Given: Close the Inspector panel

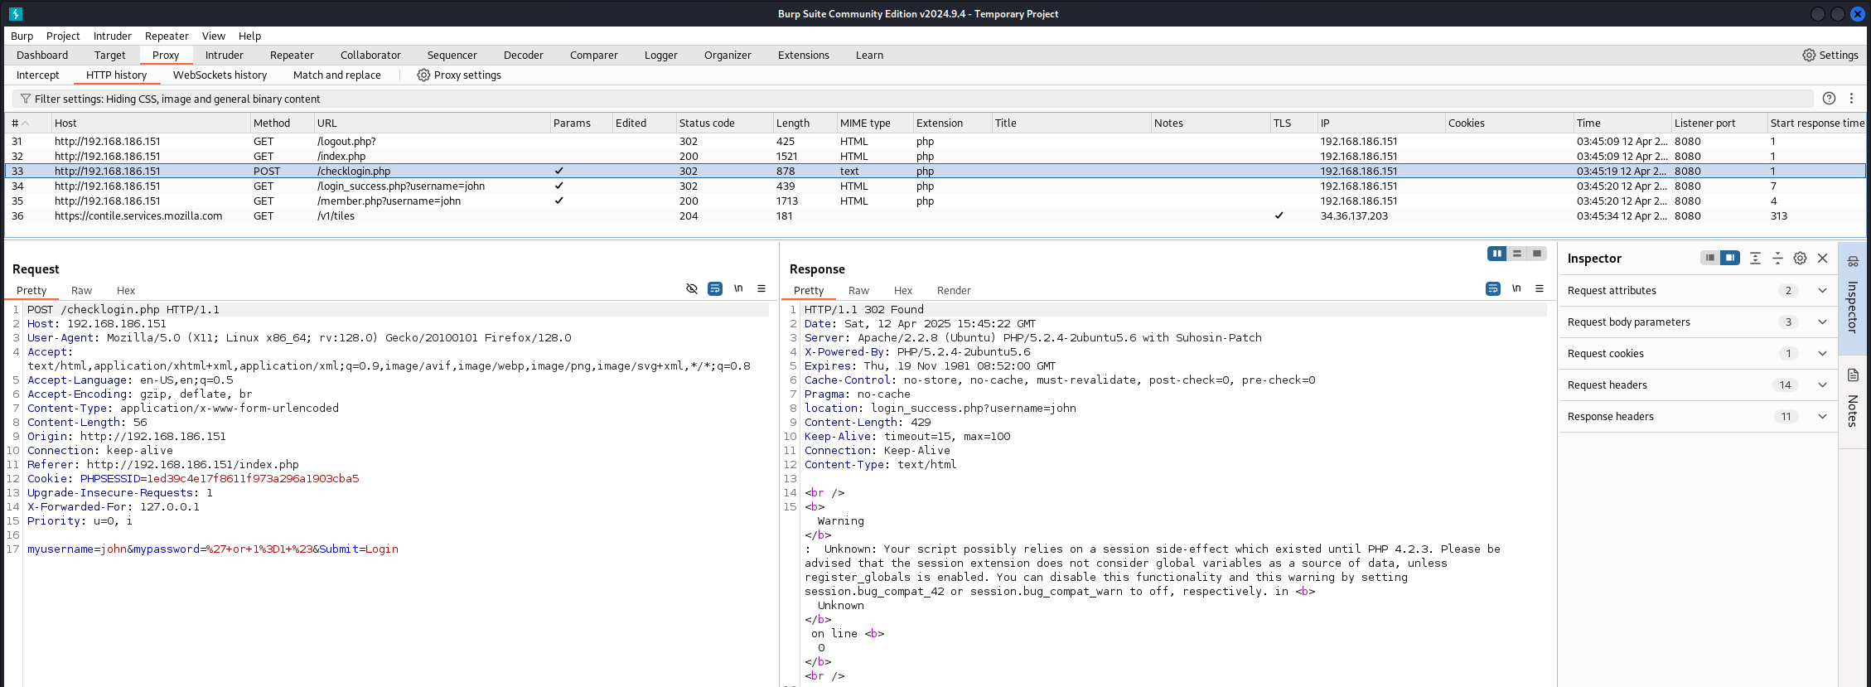Looking at the screenshot, I should pos(1823,258).
